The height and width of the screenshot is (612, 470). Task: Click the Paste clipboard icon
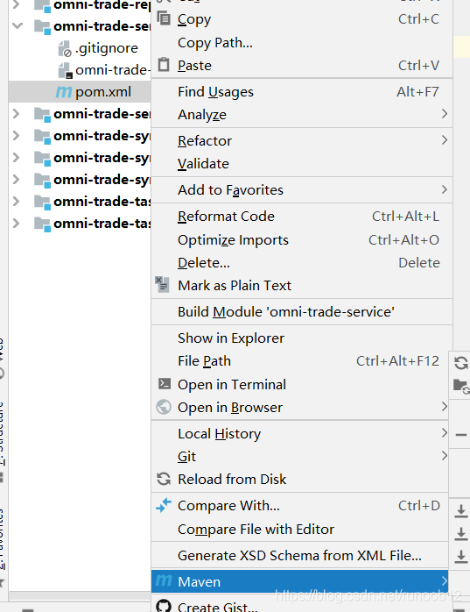coord(164,65)
